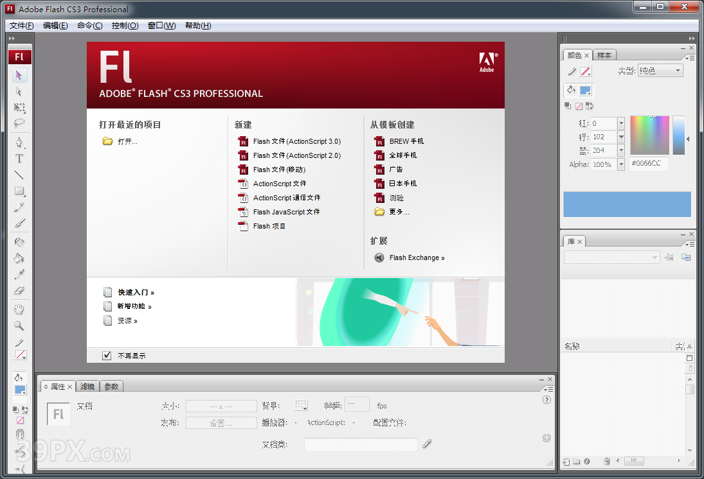Image resolution: width=704 pixels, height=479 pixels.
Task: Create new Flash 文件 (ActionScript 2.0)
Action: [x=289, y=155]
